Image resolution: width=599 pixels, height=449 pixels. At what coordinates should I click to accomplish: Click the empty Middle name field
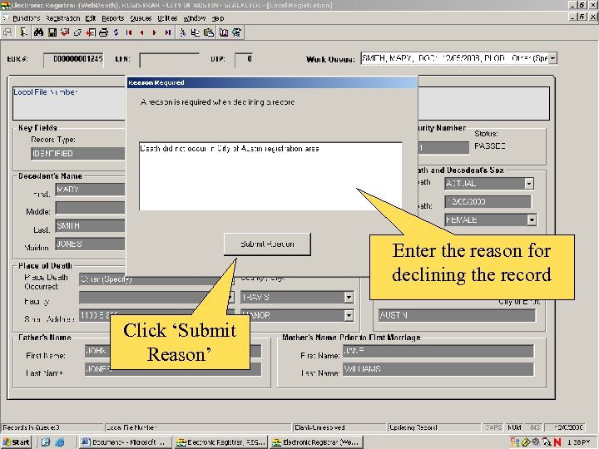(x=90, y=208)
